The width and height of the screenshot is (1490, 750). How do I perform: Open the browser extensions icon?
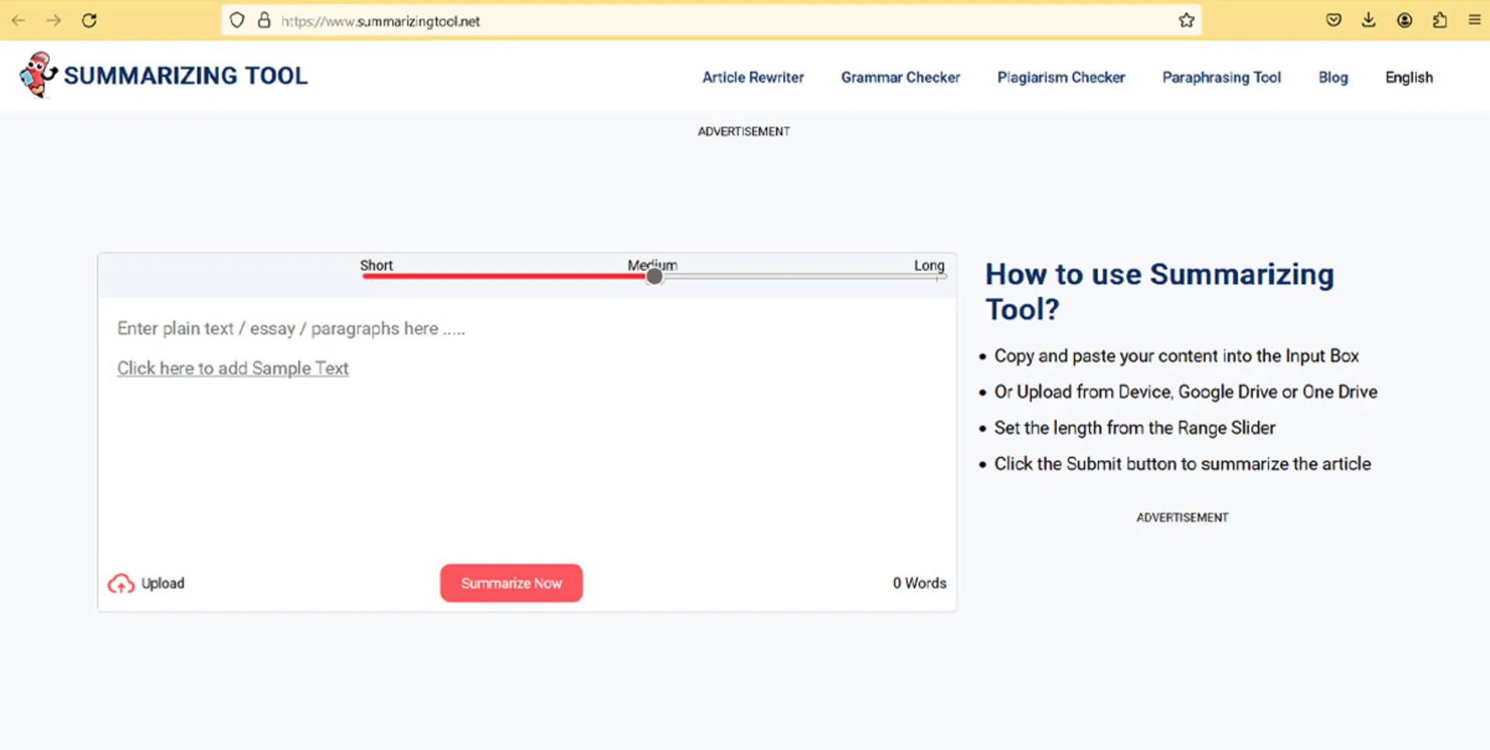[x=1440, y=20]
